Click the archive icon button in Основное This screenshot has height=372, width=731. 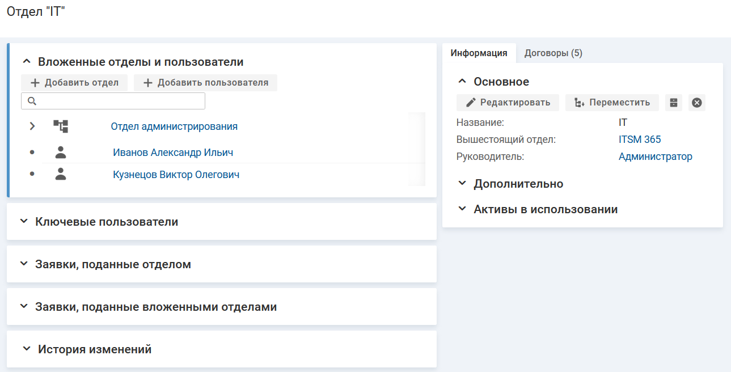tap(673, 103)
